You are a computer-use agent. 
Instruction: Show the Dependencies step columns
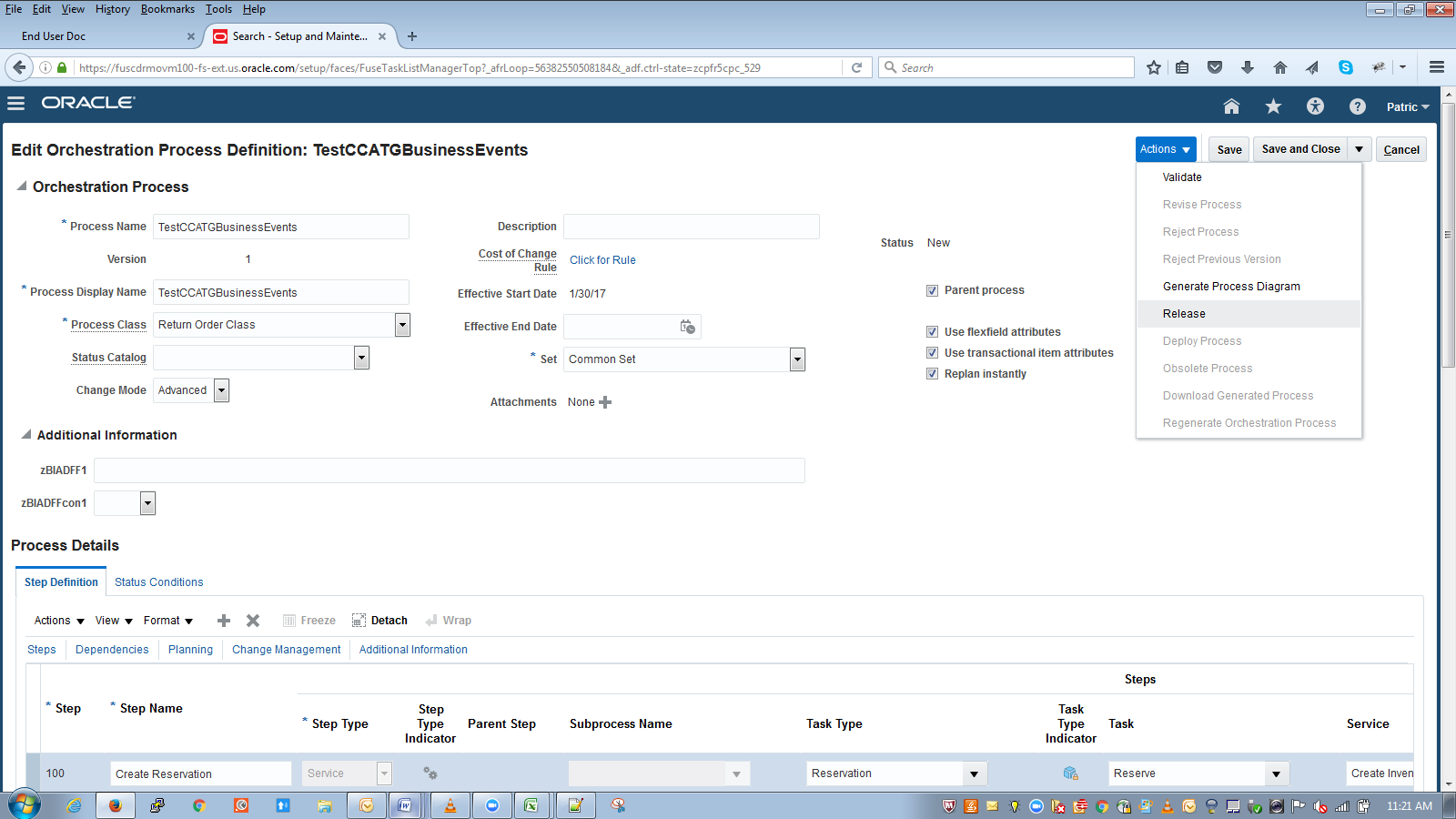pos(112,650)
